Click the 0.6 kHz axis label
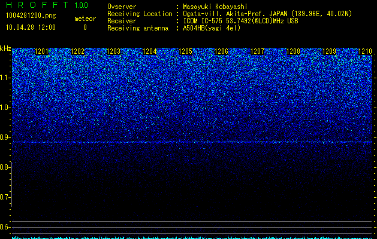 pyautogui.click(x=5, y=227)
